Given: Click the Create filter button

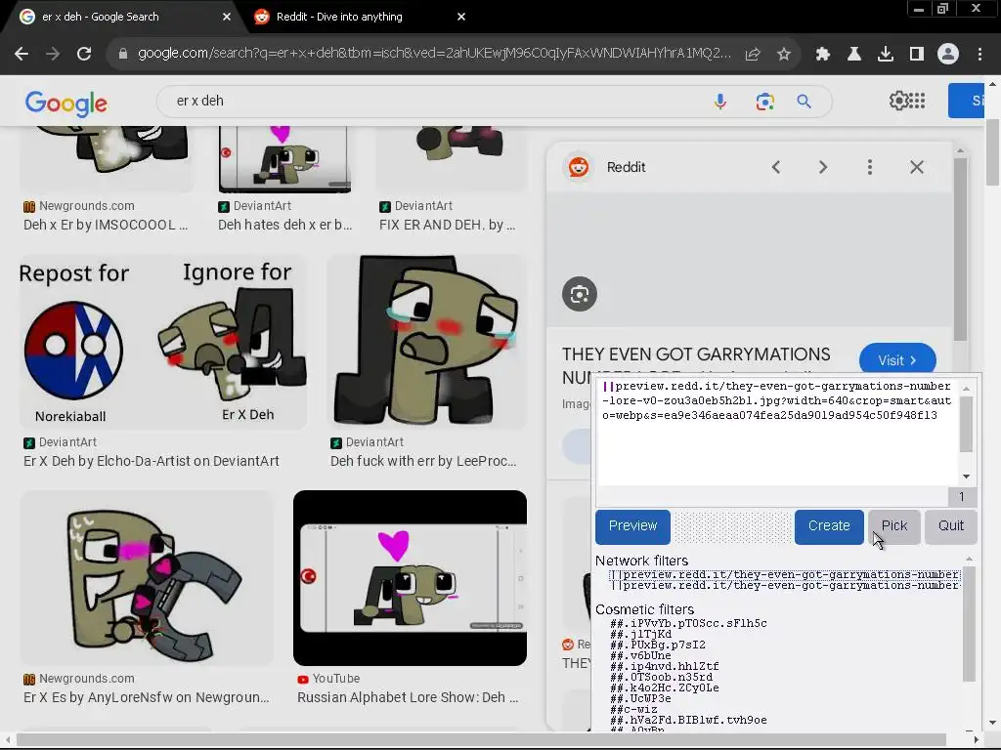Looking at the screenshot, I should coord(829,526).
